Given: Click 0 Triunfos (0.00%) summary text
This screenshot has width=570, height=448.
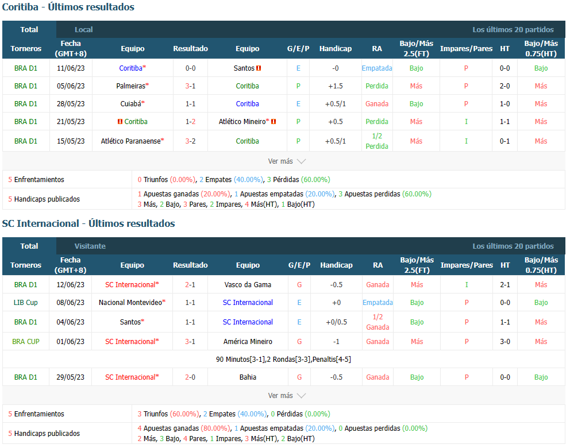Looking at the screenshot, I should (167, 180).
